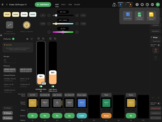Screen dimensions: 162x122
Task: Click the green CONTROLS button
Action: [x=43, y=4]
